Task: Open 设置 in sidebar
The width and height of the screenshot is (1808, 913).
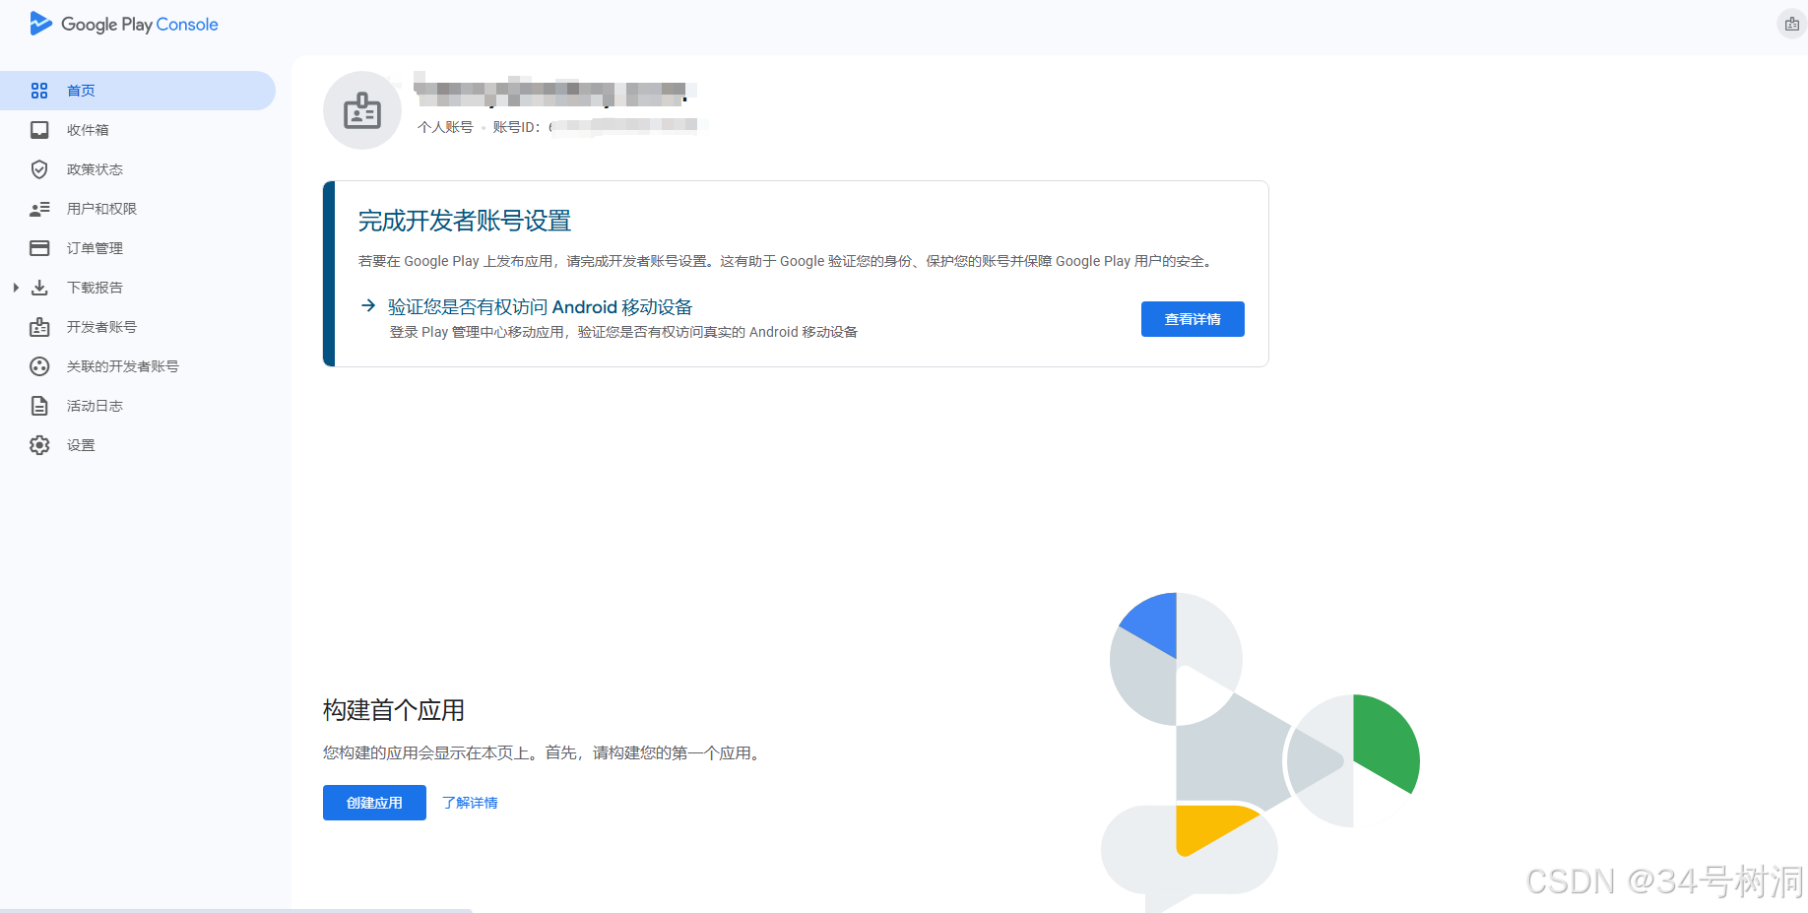Action: point(138,445)
